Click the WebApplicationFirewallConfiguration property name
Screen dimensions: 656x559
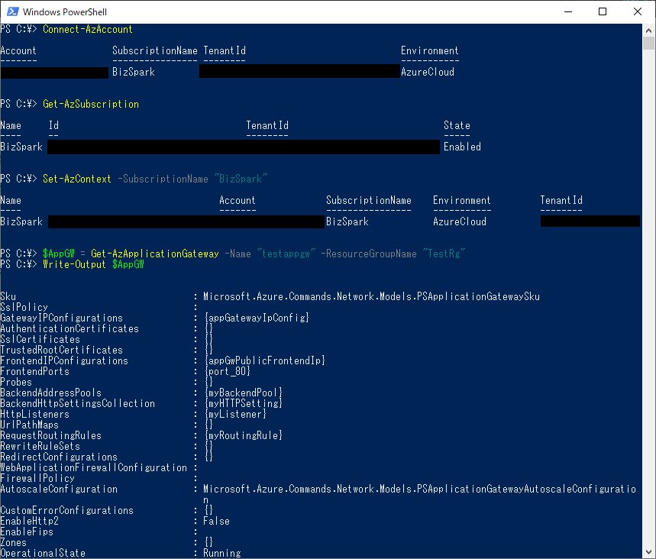(x=94, y=468)
